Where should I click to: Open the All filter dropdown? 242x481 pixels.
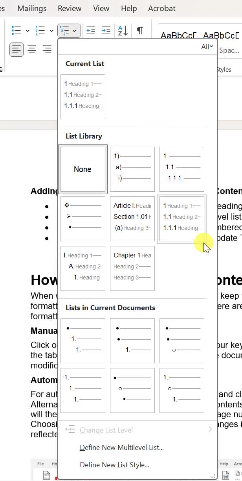coord(207,47)
